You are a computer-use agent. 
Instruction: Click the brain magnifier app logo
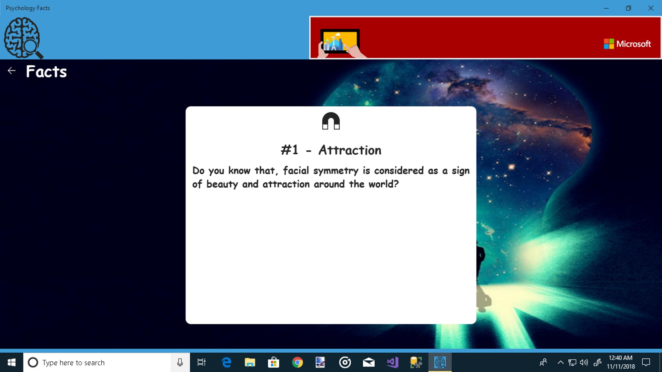(23, 38)
